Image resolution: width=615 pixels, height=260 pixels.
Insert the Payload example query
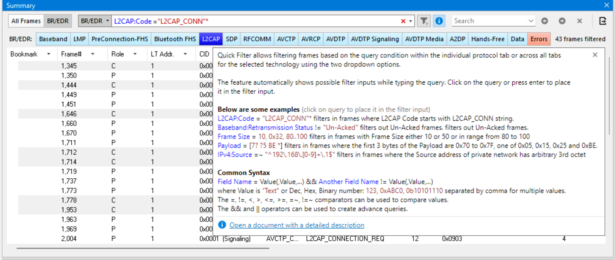(250, 146)
